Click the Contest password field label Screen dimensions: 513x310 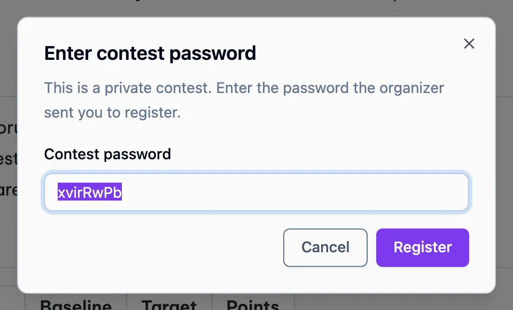pos(107,154)
